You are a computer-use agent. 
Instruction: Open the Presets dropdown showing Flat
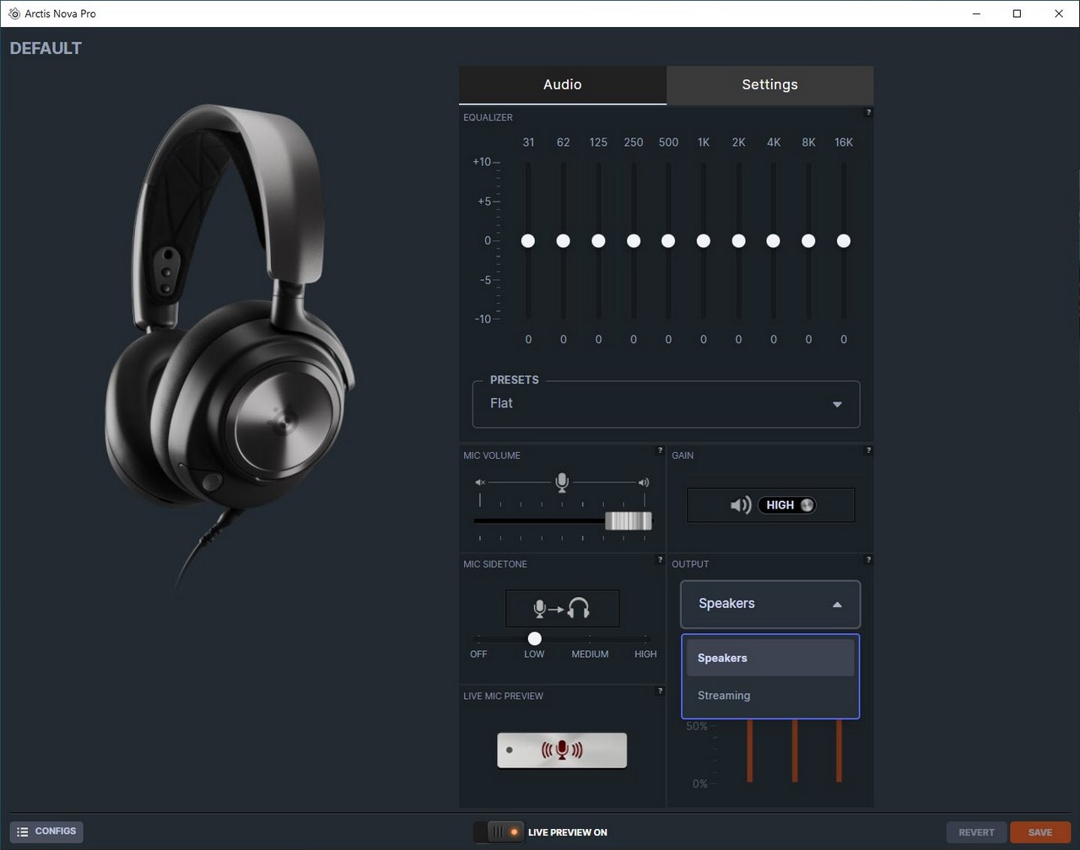click(666, 404)
